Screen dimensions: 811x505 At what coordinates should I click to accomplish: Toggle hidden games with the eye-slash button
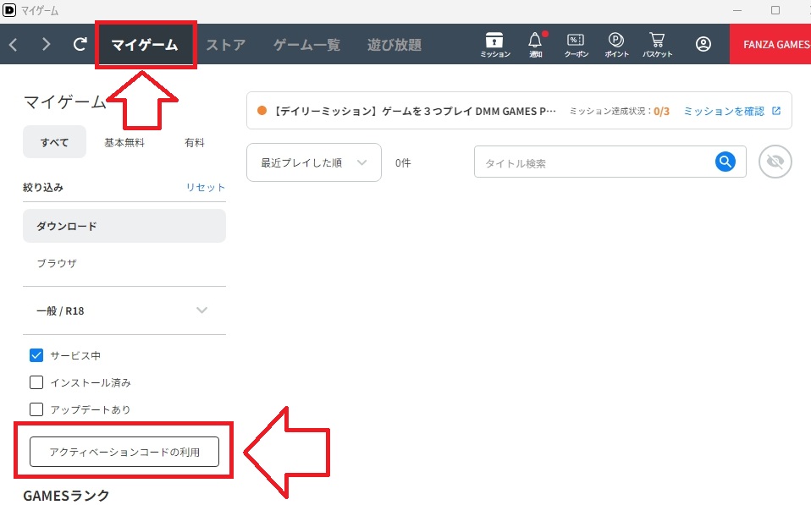775,162
